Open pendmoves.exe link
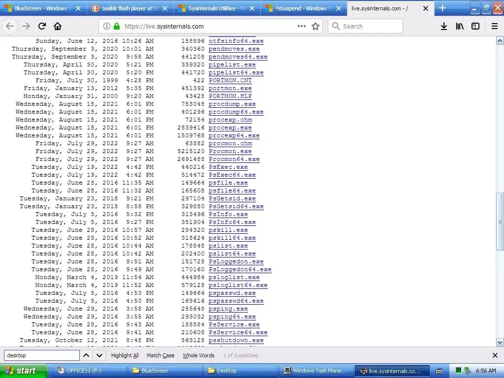 click(234, 49)
